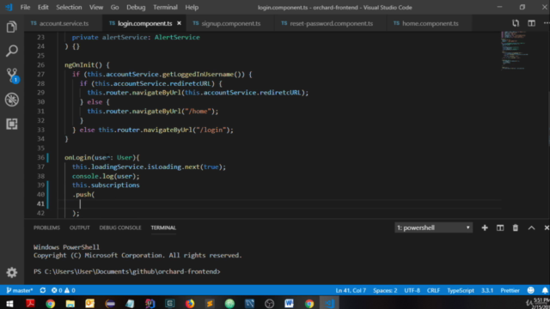This screenshot has width=550, height=309.
Task: Open the Source Control view
Action: point(12,76)
